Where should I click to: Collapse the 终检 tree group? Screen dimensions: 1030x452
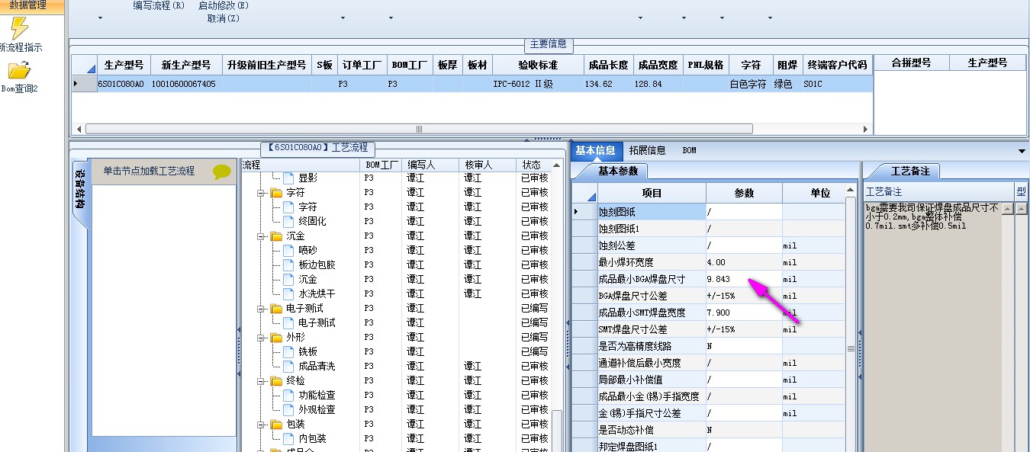click(261, 381)
